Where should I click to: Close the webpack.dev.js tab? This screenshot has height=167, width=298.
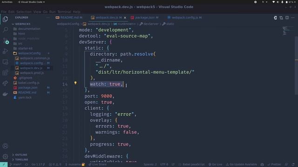pos(125,18)
